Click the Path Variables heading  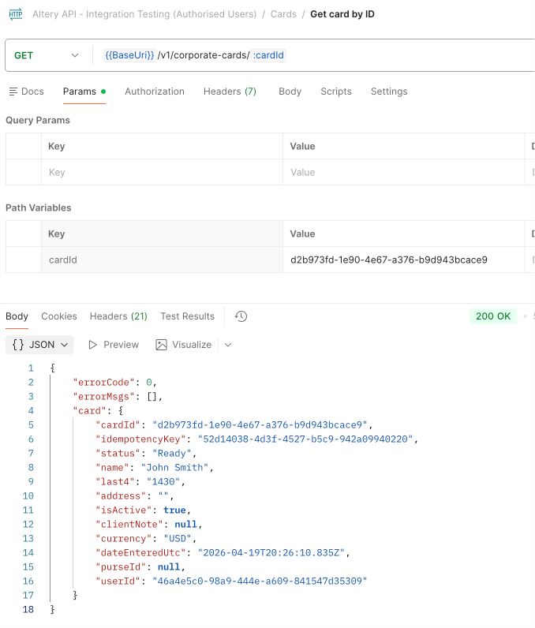[x=39, y=207]
